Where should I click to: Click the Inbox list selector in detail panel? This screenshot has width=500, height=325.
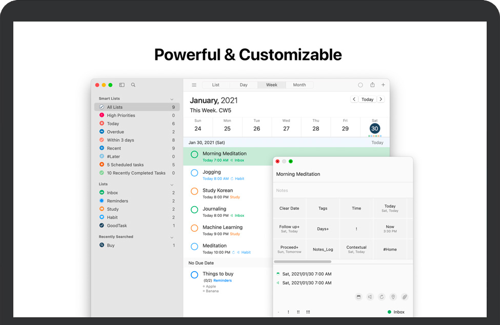click(396, 312)
